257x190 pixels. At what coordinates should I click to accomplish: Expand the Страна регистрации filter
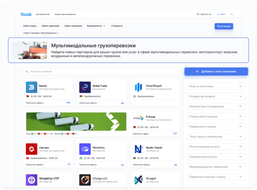(216, 116)
